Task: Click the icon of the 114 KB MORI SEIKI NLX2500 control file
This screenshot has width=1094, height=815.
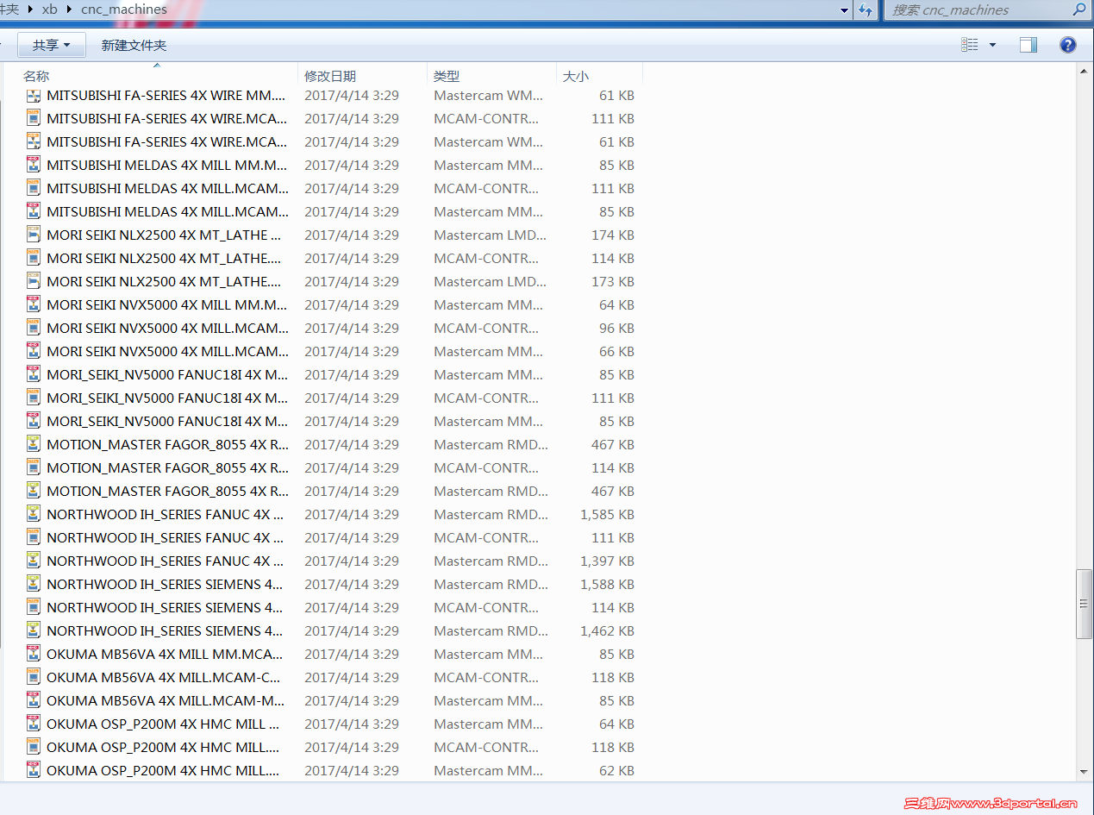Action: (x=33, y=258)
